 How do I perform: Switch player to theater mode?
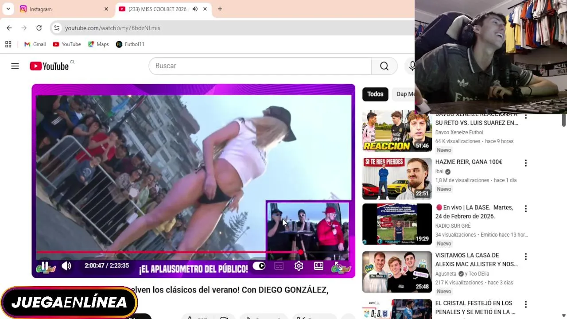[318, 266]
